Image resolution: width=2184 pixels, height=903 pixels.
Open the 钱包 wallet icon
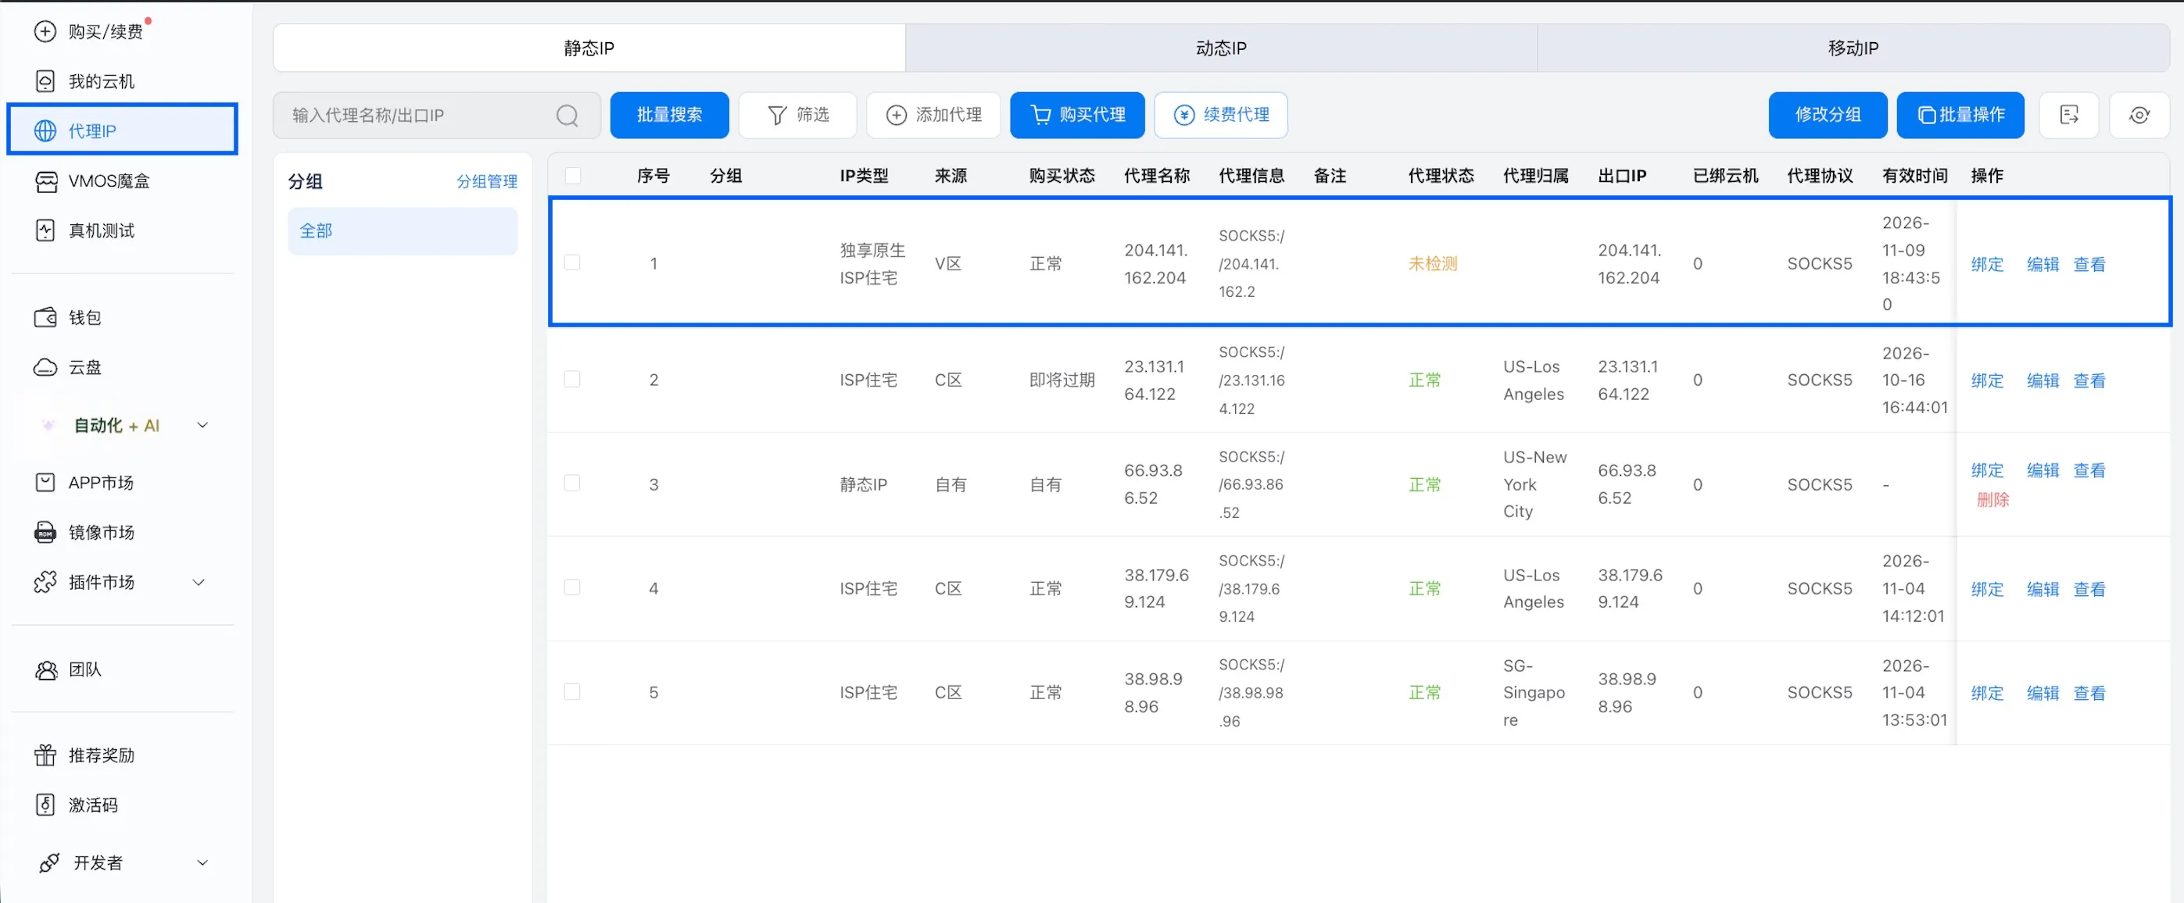pos(45,318)
